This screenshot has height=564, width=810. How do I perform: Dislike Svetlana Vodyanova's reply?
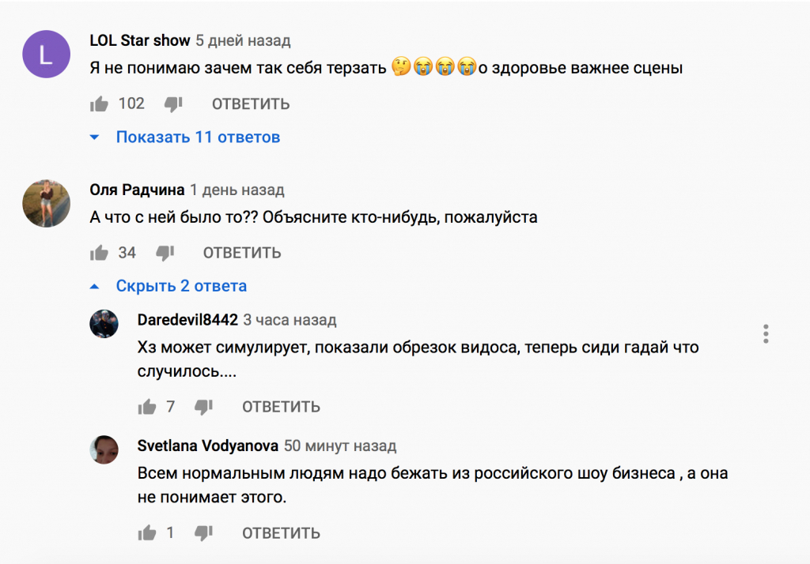203,533
